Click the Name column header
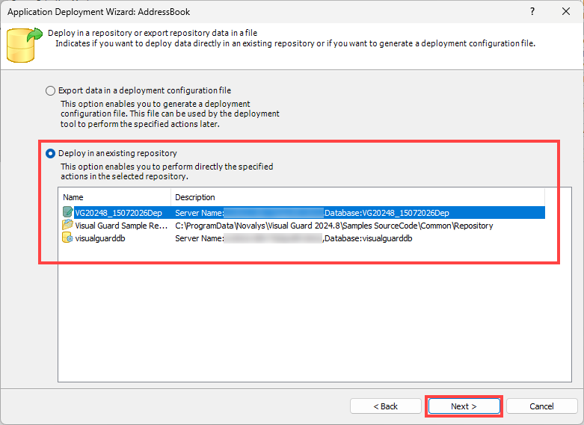 tap(114, 197)
